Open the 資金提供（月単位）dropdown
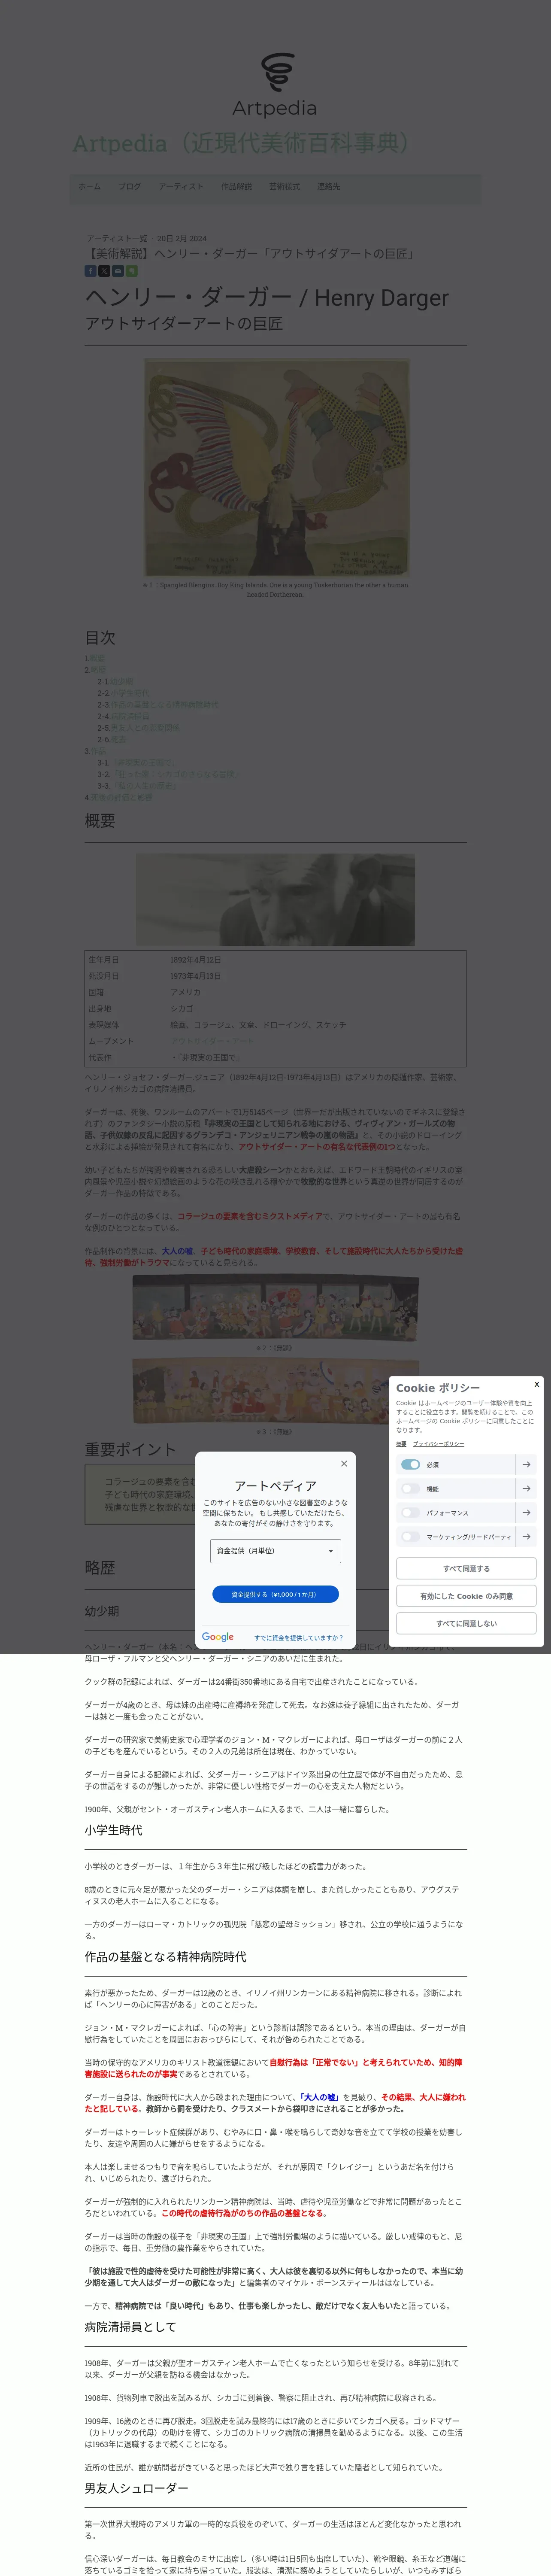This screenshot has height=2576, width=551. pos(275,1551)
